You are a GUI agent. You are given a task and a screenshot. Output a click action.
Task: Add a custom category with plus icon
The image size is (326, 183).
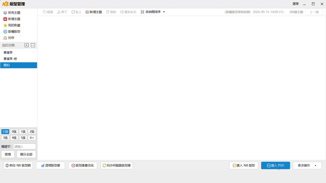click(x=27, y=45)
